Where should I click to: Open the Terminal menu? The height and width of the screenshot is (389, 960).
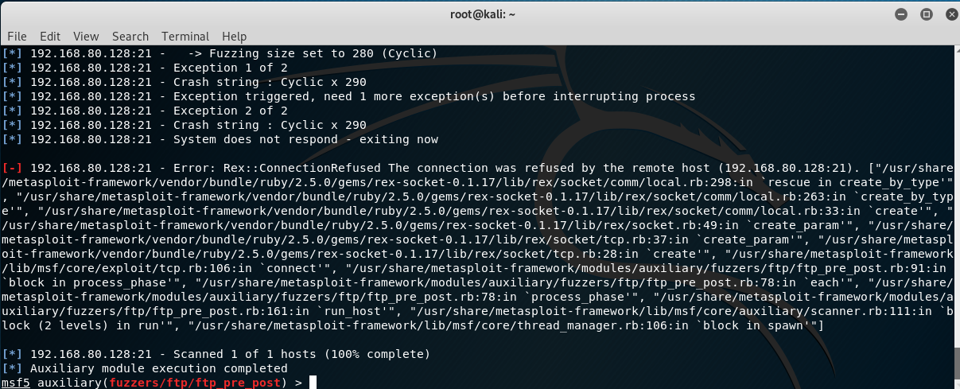tap(185, 36)
